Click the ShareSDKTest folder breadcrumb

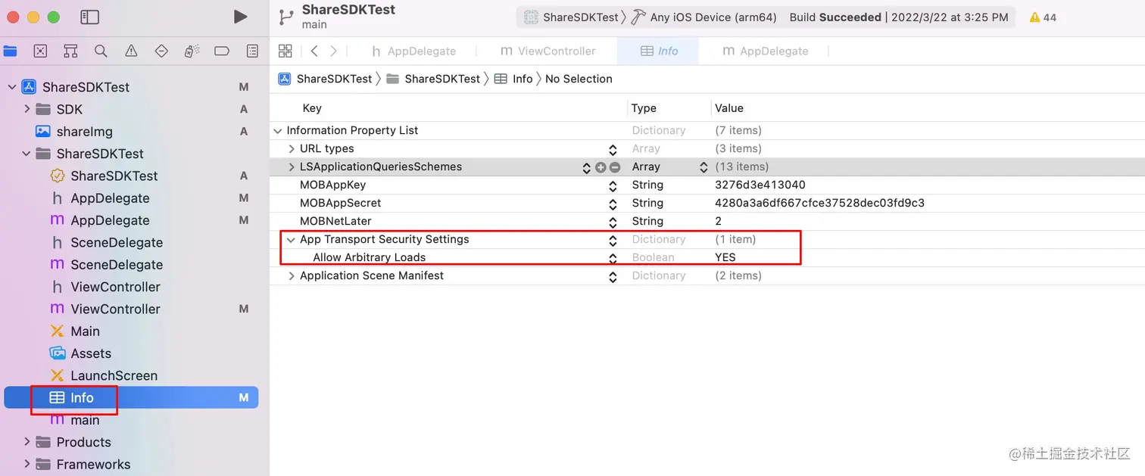(433, 79)
